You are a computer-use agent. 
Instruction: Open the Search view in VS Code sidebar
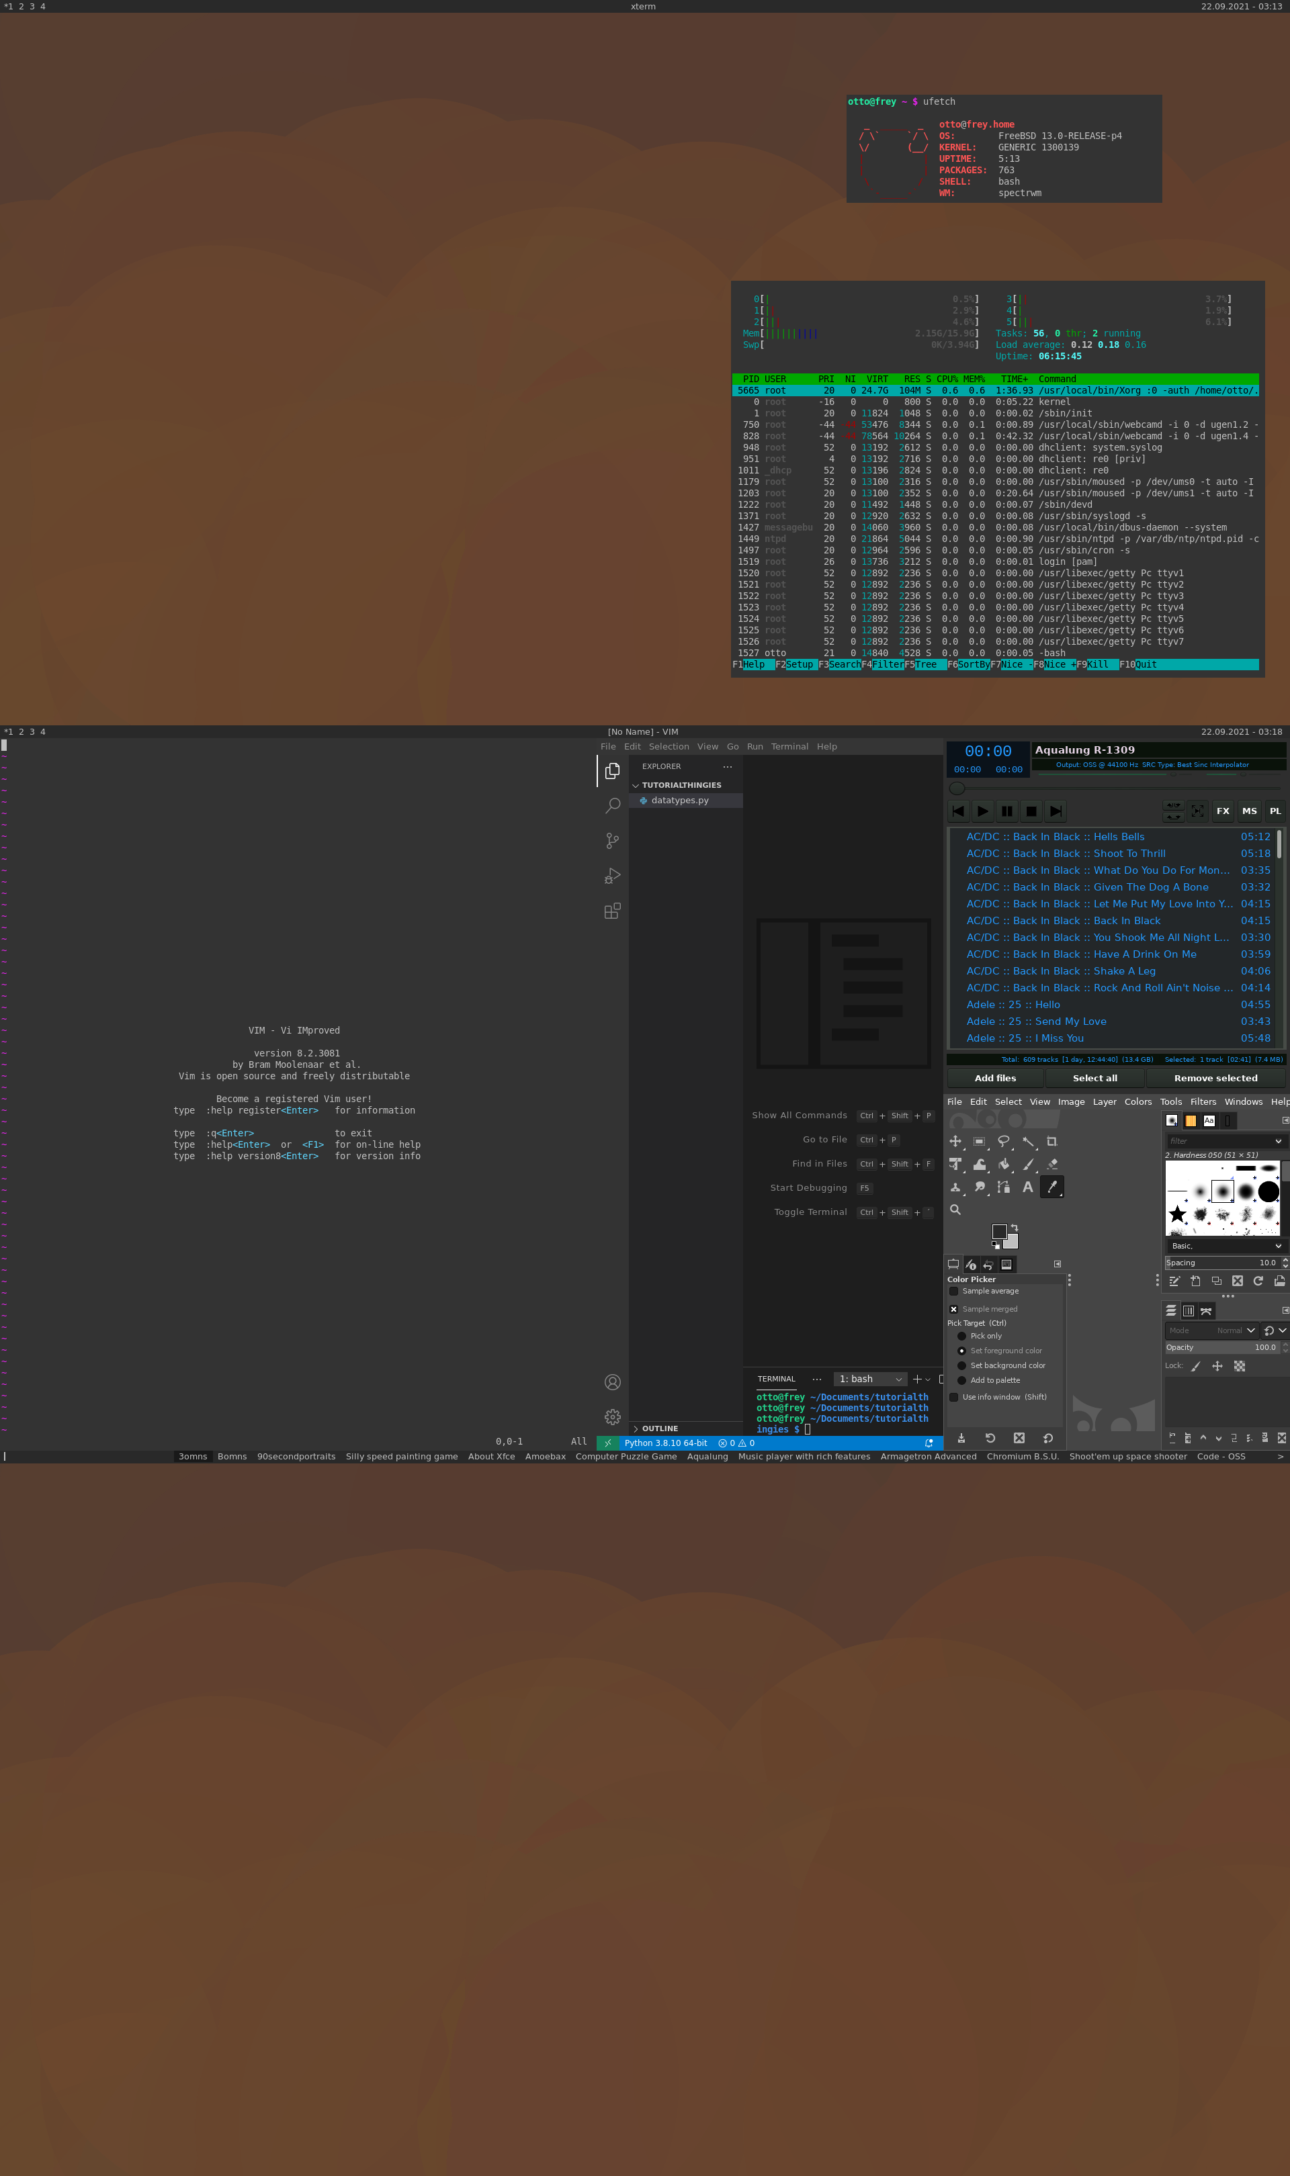612,805
